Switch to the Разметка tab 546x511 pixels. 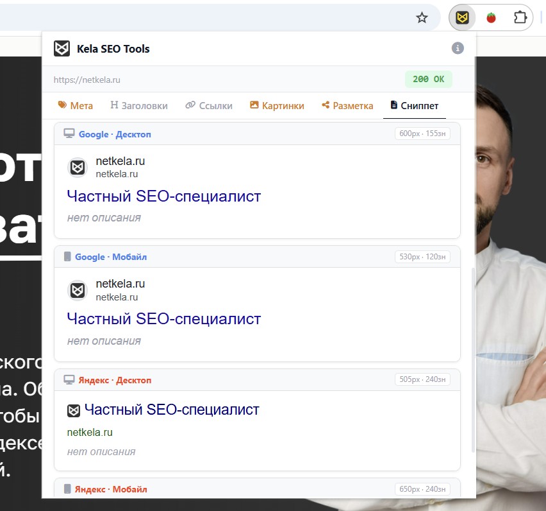click(347, 105)
